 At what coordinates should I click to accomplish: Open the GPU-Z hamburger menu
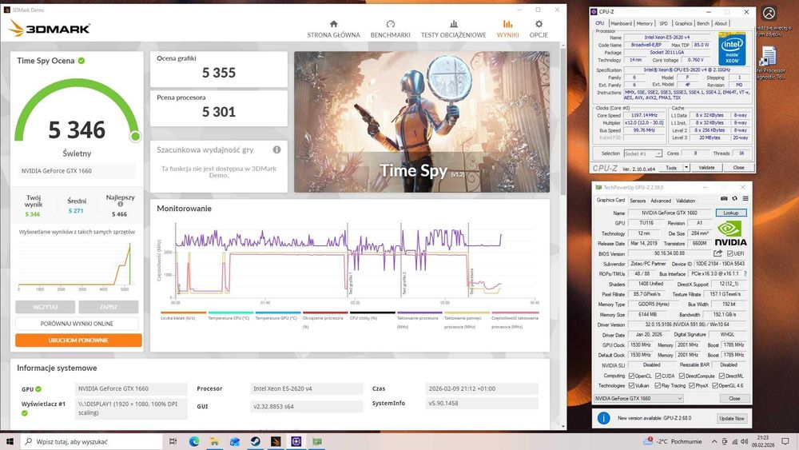[x=745, y=199]
